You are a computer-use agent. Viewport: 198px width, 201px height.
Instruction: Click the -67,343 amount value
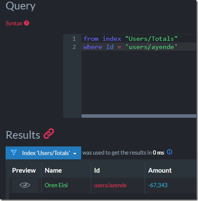[x=158, y=185]
